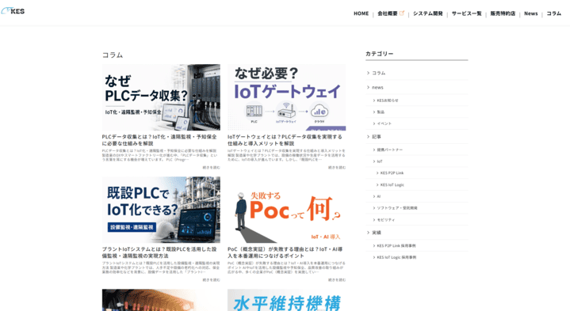Select News in the top navigation
570x311 pixels.
tap(530, 13)
